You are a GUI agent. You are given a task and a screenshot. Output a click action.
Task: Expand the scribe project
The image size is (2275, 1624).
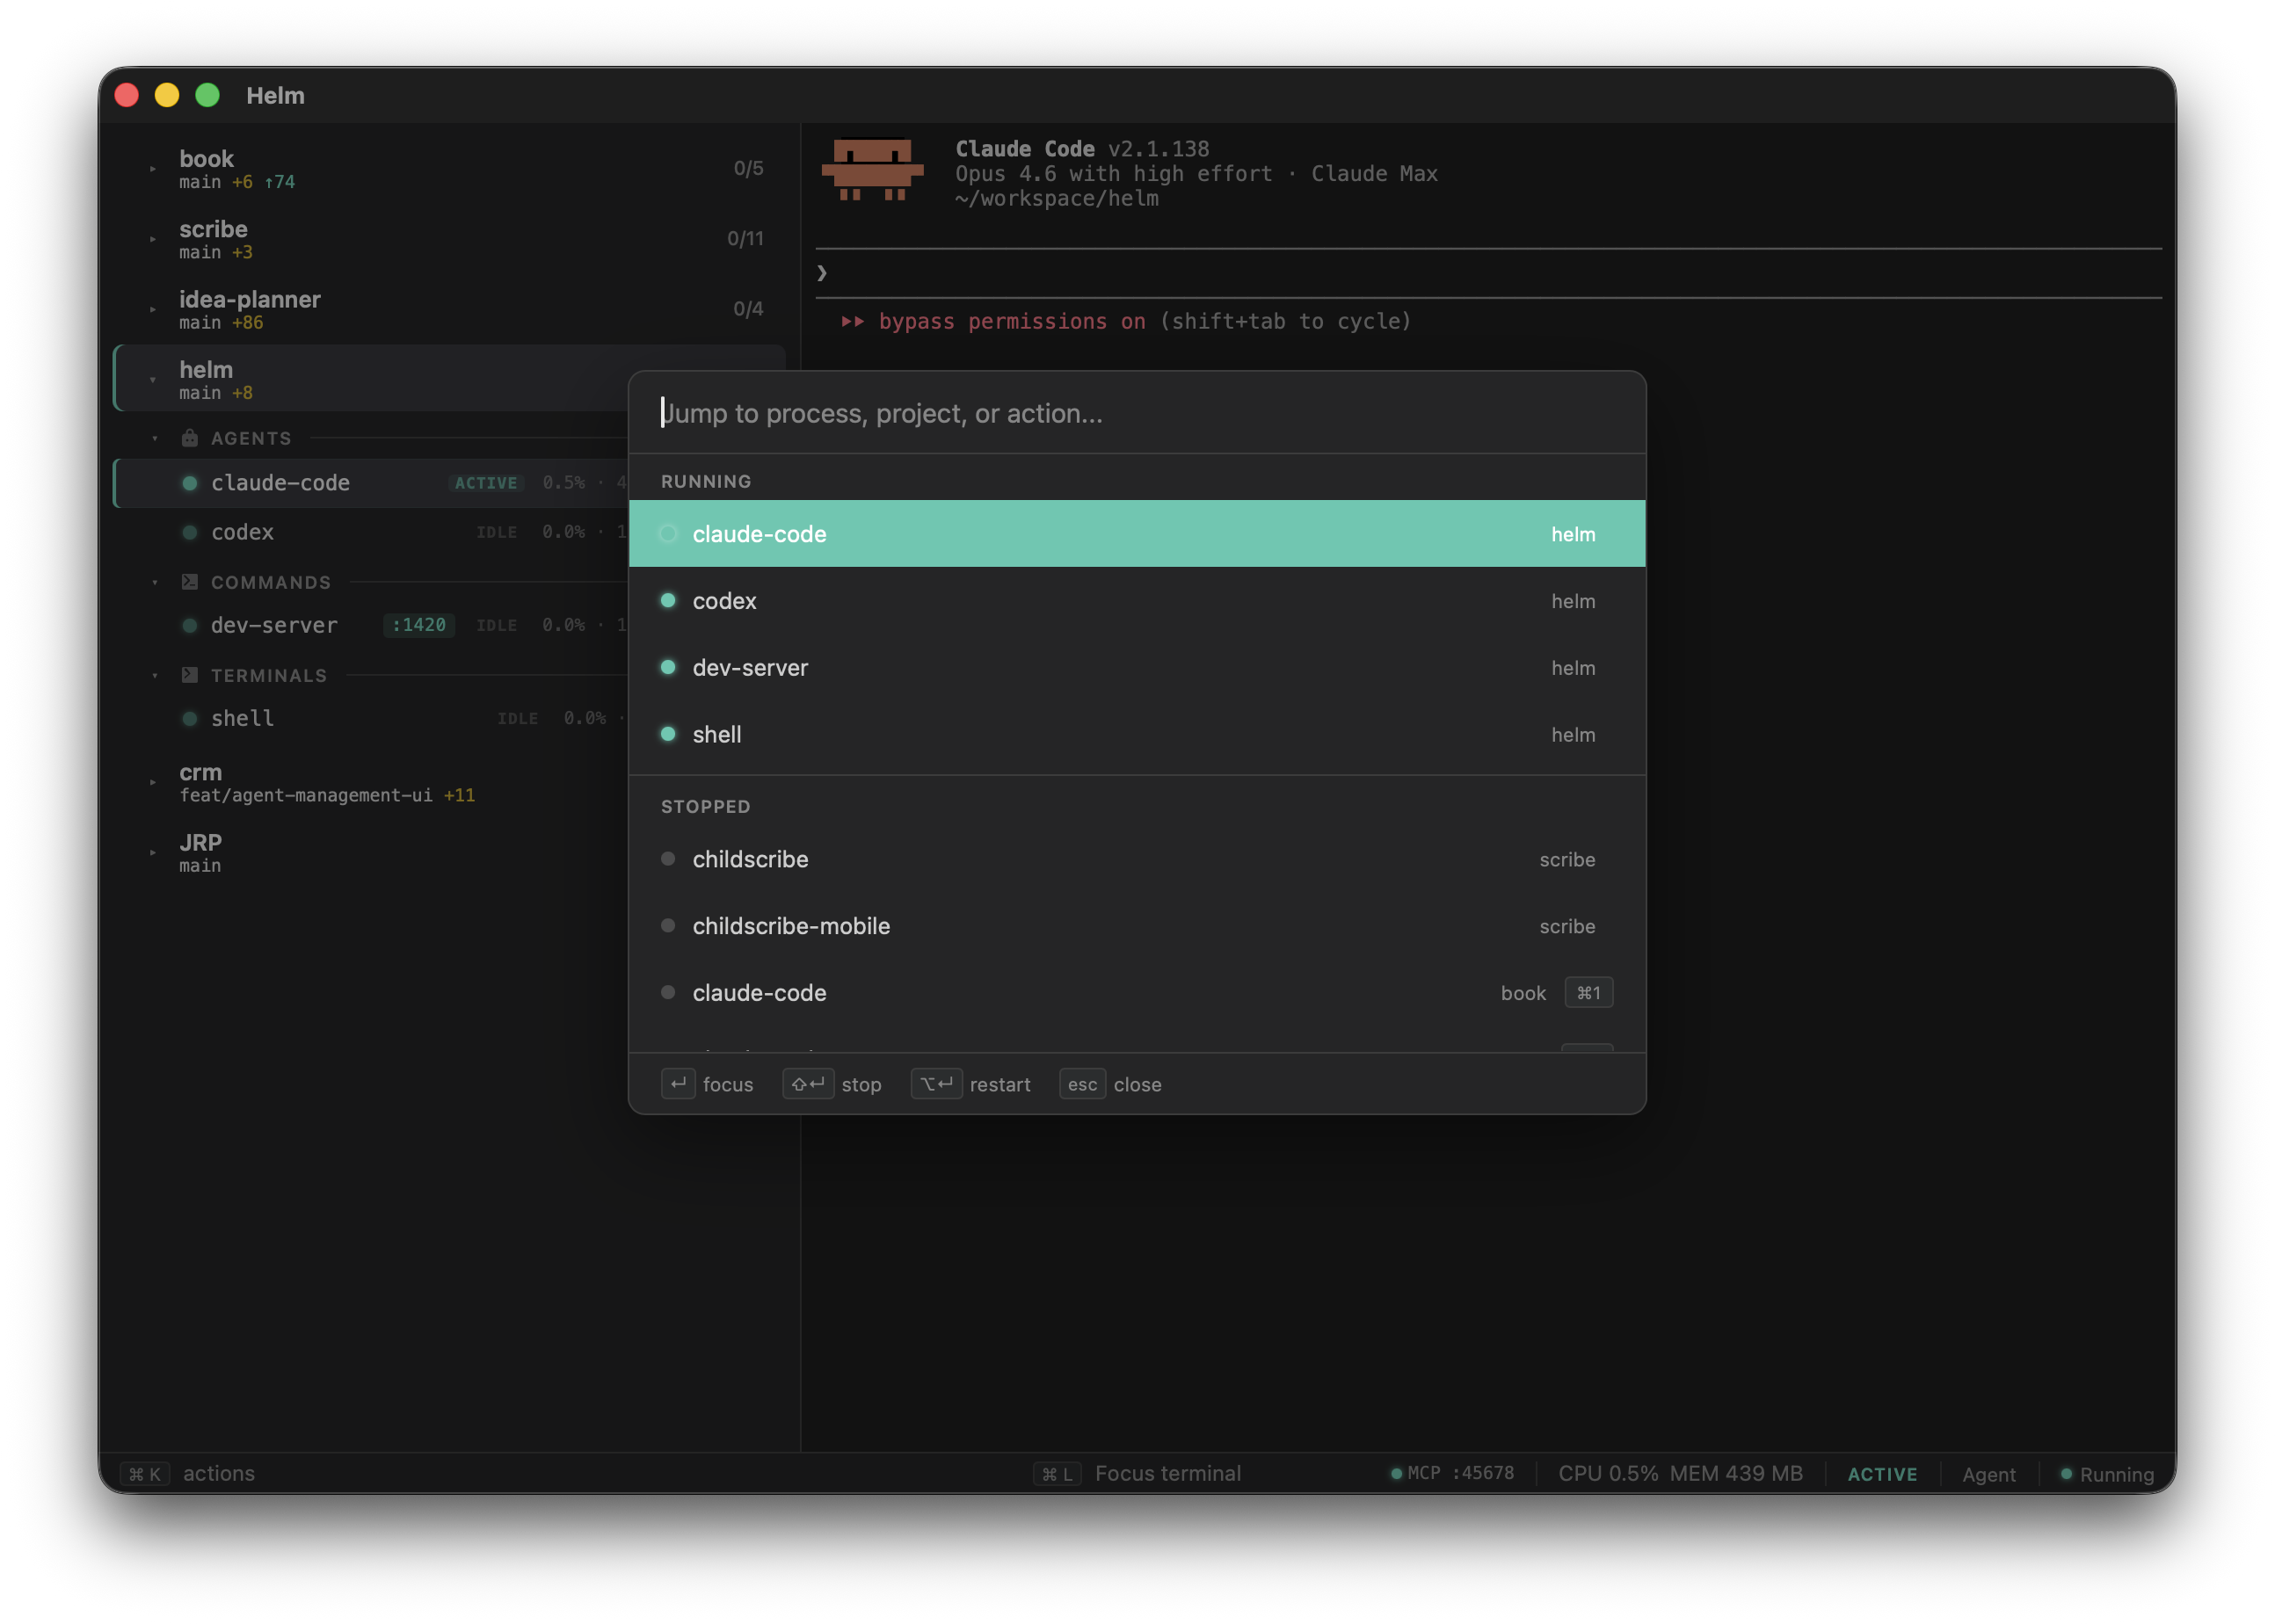pos(153,239)
